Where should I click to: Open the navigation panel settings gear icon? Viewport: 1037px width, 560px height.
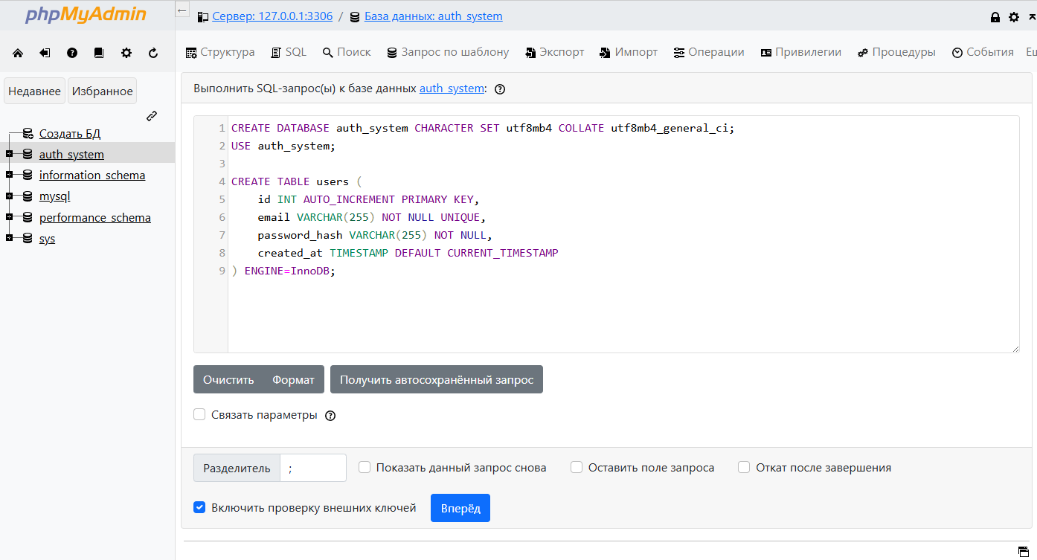point(126,53)
